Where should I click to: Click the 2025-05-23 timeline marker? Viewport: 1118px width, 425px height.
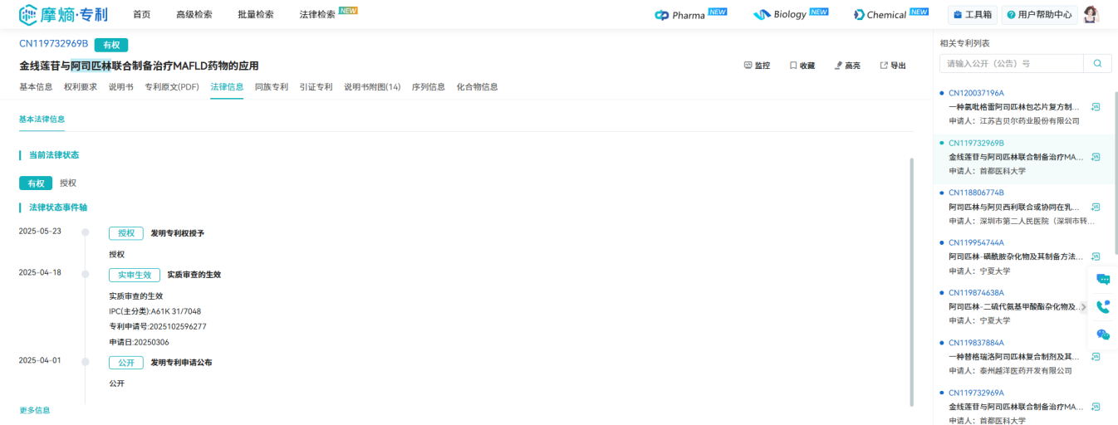point(85,232)
